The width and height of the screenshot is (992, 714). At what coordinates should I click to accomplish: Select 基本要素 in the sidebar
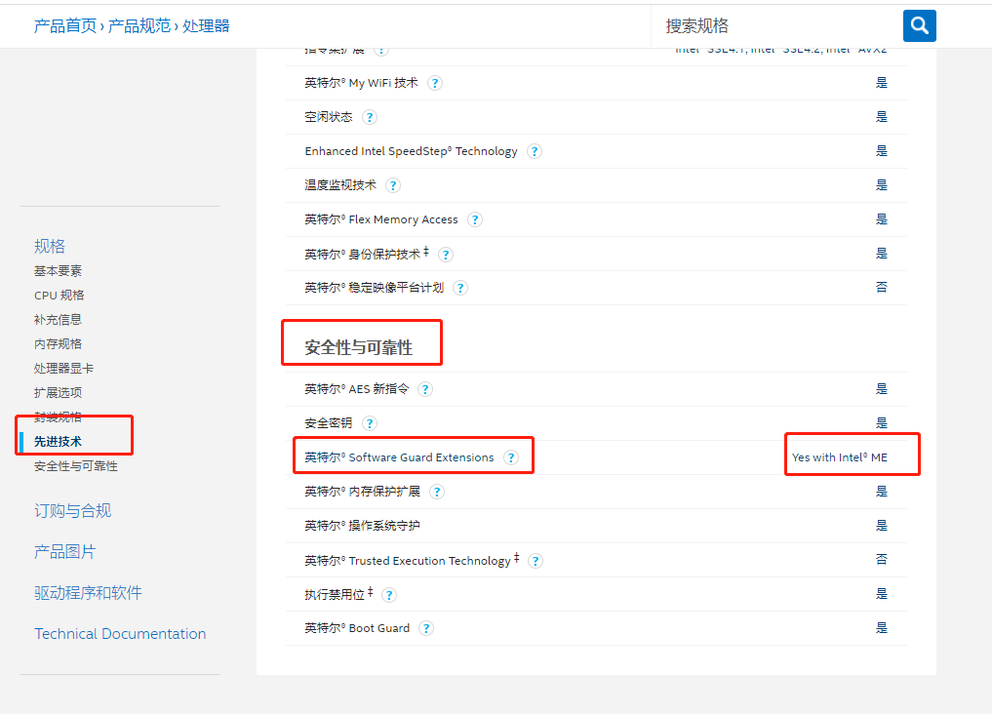[59, 271]
